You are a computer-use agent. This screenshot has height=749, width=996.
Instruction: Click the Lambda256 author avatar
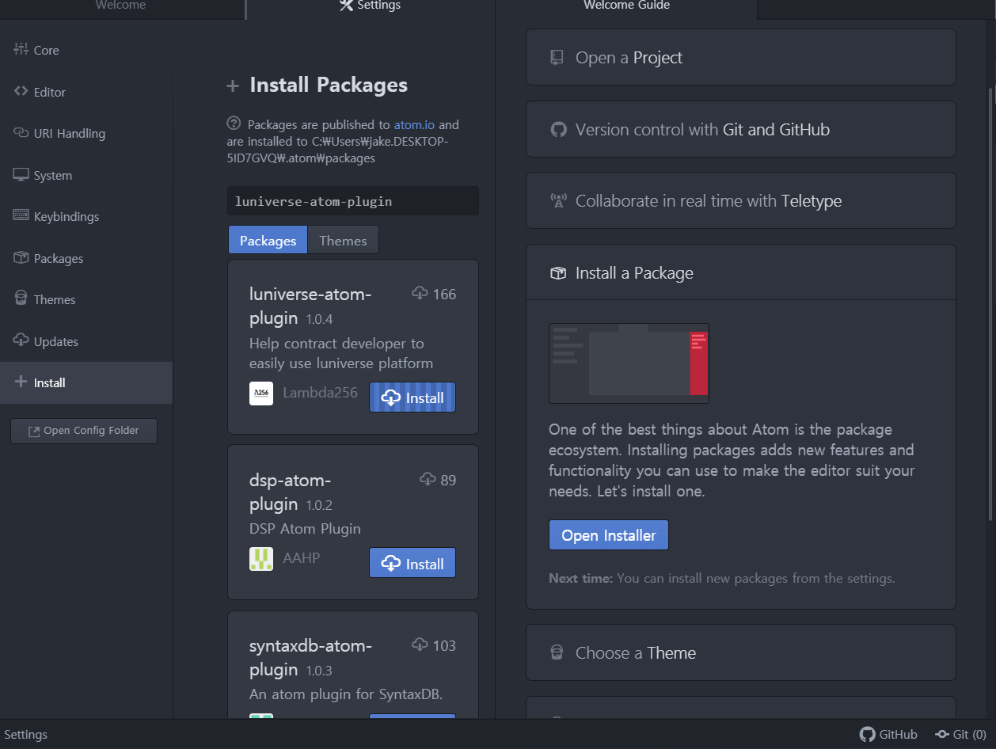tap(261, 394)
